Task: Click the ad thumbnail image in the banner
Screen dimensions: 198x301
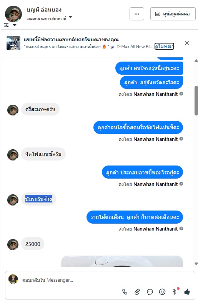Action: [13, 43]
